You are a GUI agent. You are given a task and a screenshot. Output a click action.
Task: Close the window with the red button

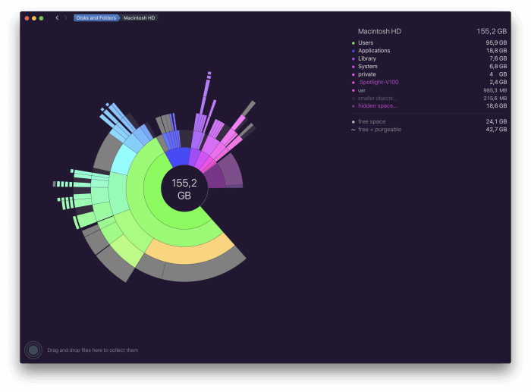[27, 18]
